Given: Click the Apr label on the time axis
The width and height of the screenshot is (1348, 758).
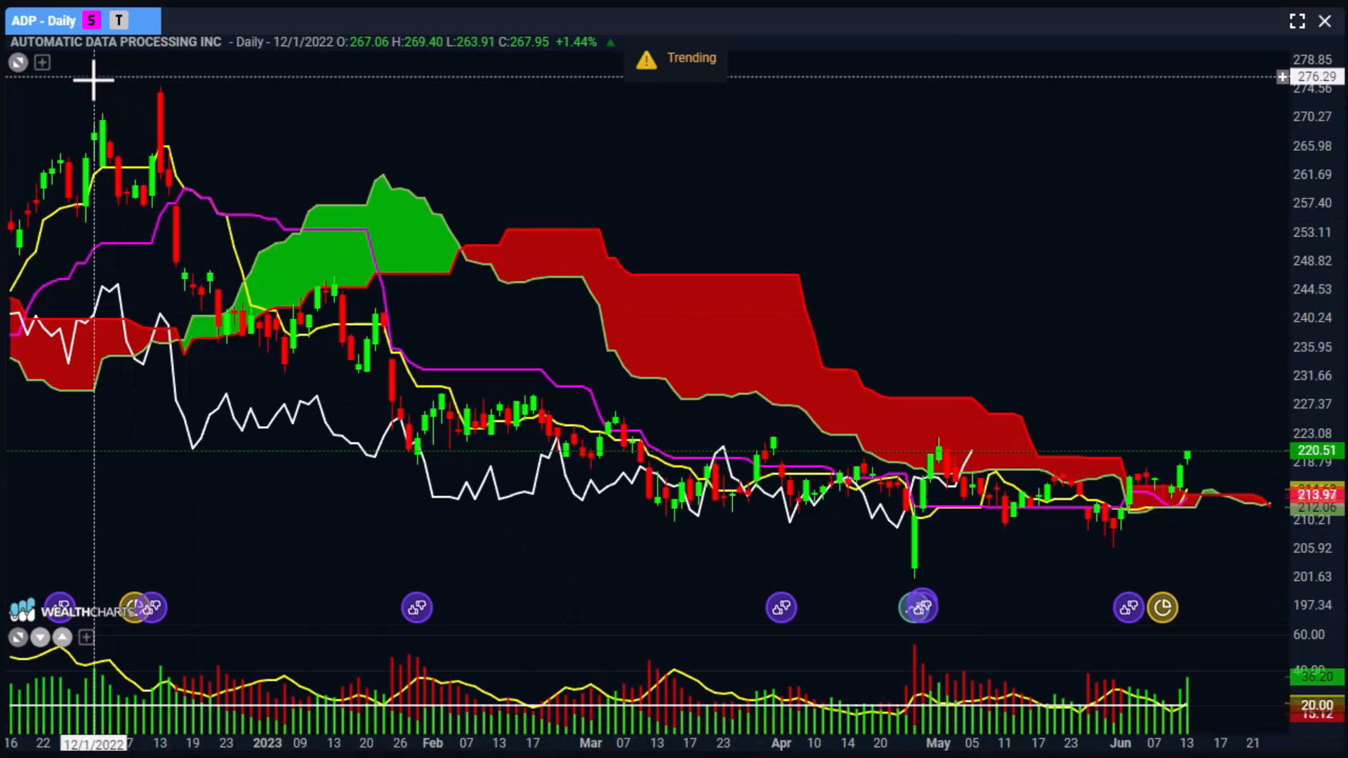Looking at the screenshot, I should (x=781, y=743).
